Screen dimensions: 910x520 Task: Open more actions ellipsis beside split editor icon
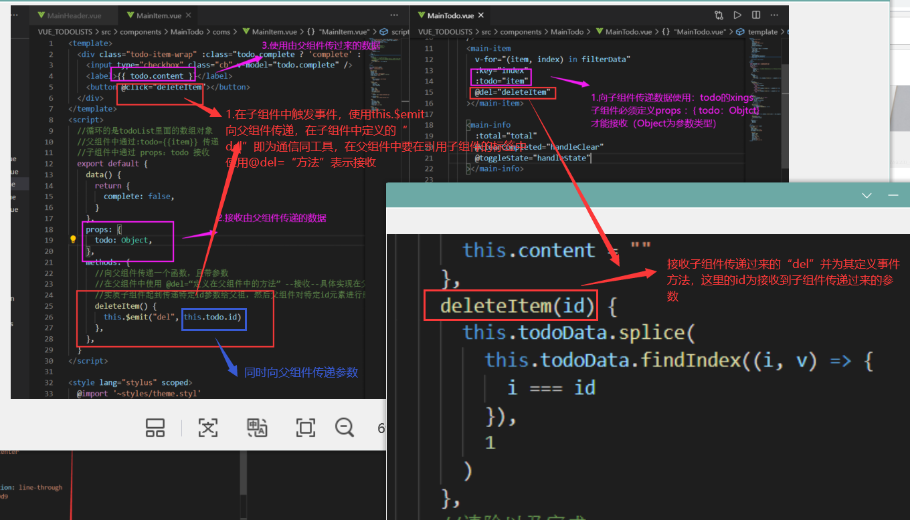(x=774, y=15)
